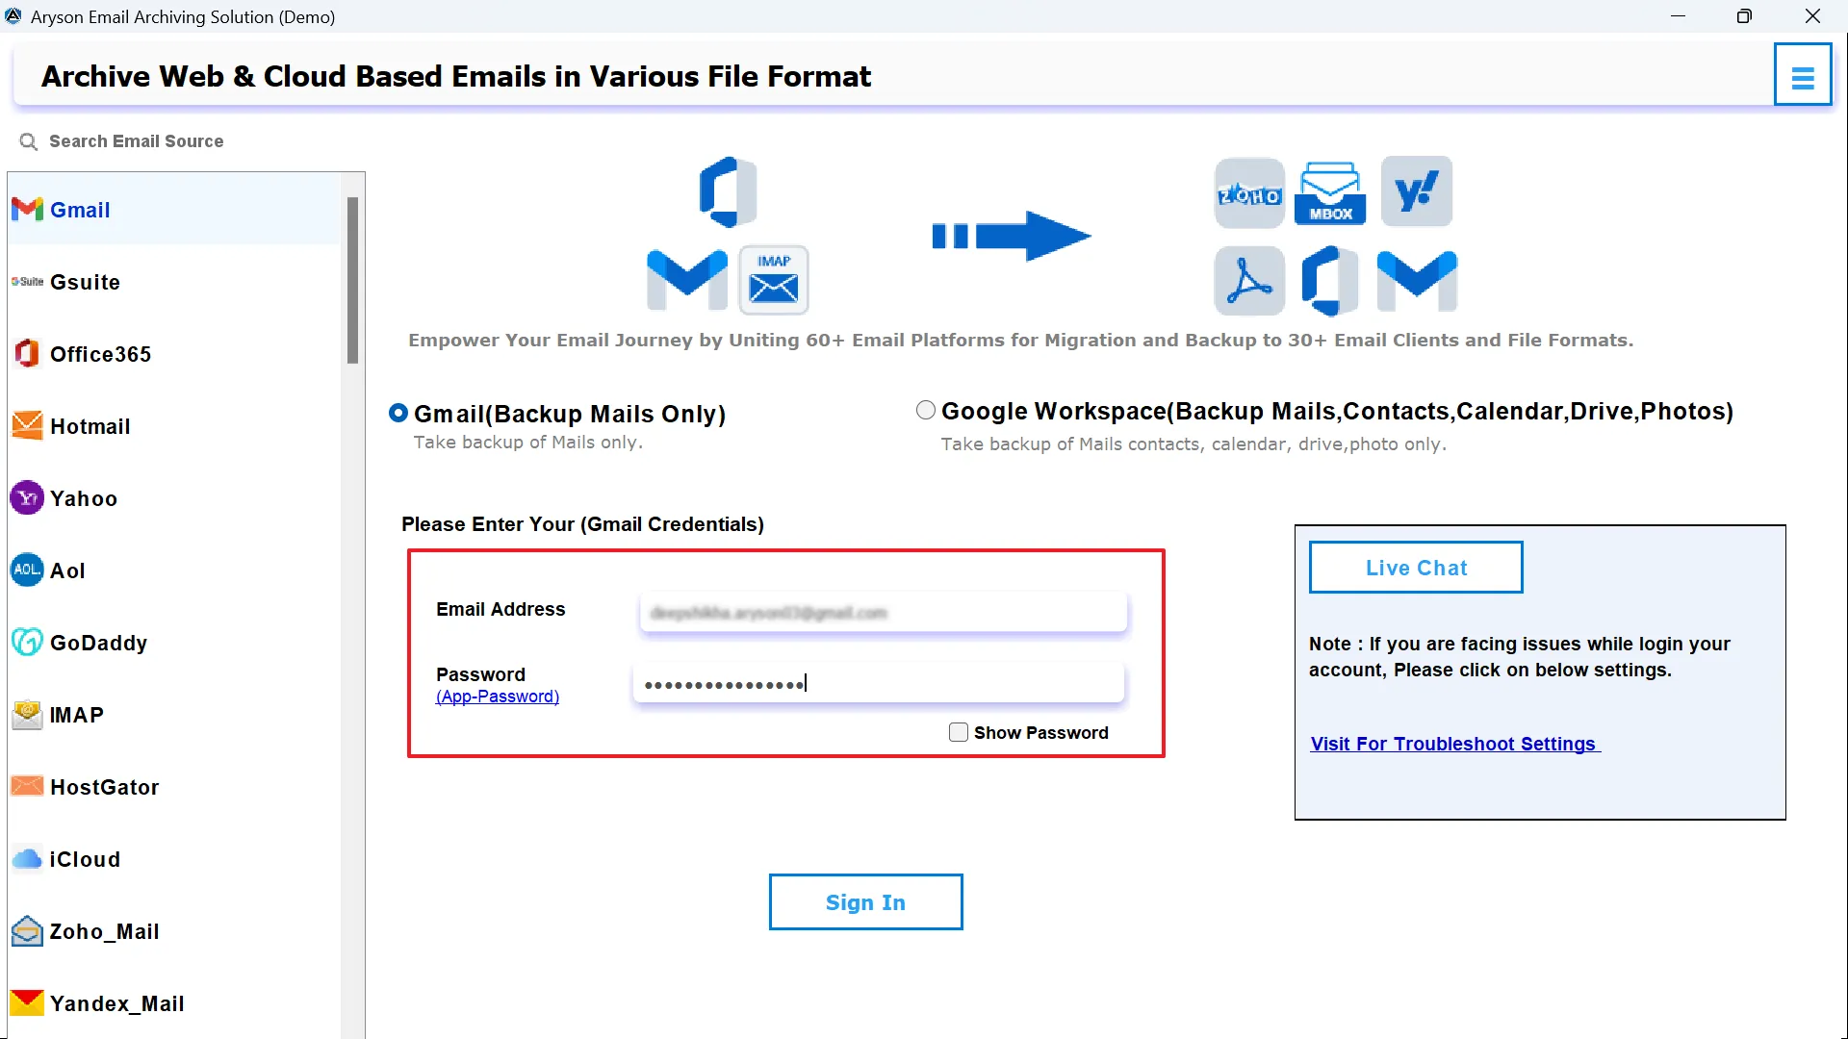
Task: Pick GoDaddy email source
Action: pyautogui.click(x=175, y=642)
